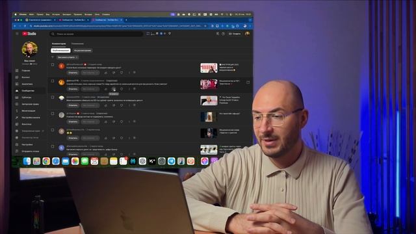The height and width of the screenshot is (234, 416).
Task: Expand replies dropdown on gray avatar comment
Action: point(90,122)
